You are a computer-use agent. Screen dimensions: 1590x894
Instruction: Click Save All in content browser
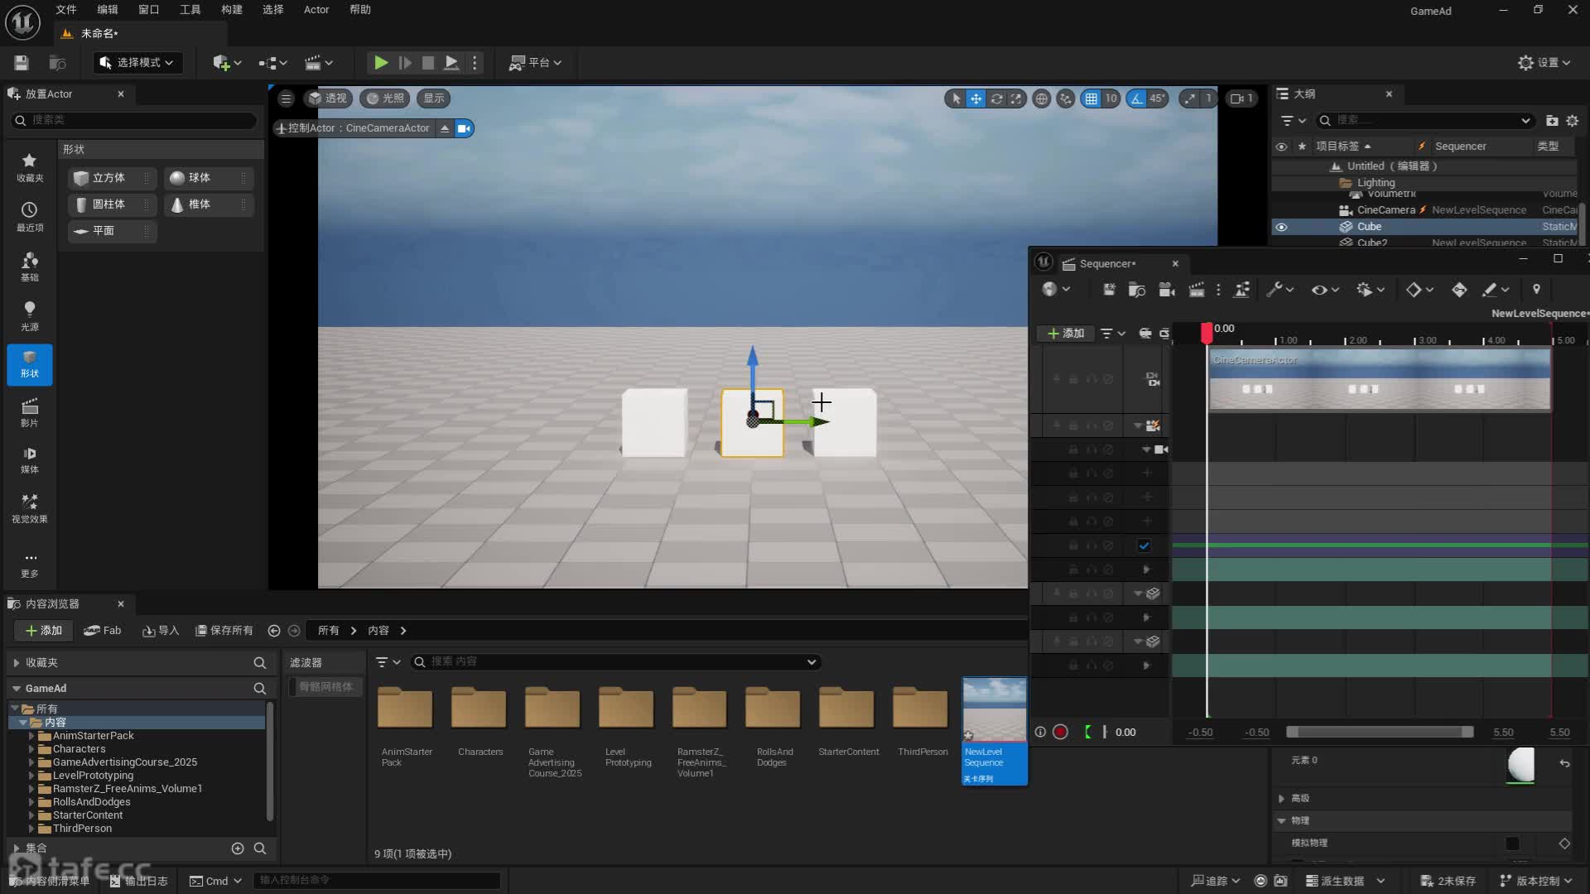224,631
